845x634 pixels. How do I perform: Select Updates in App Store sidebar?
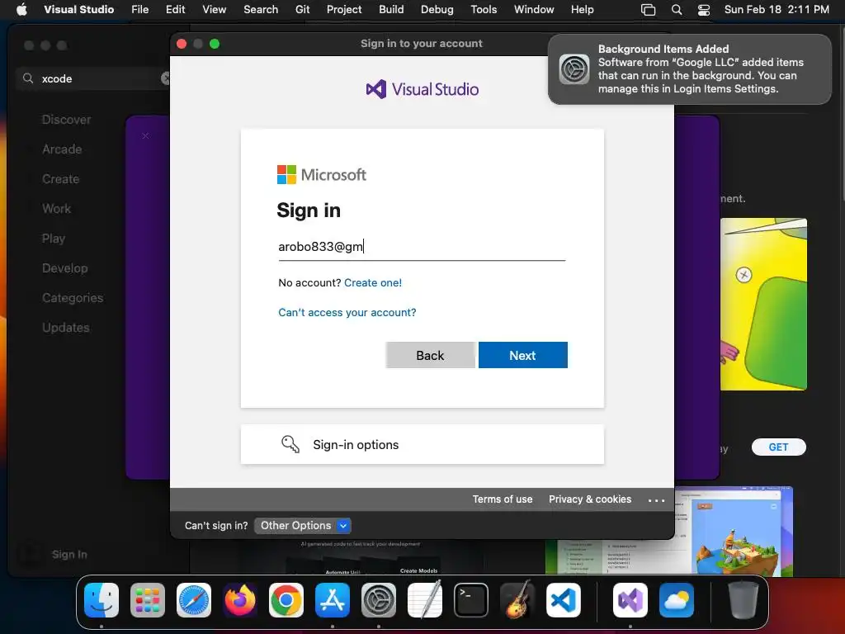66,327
